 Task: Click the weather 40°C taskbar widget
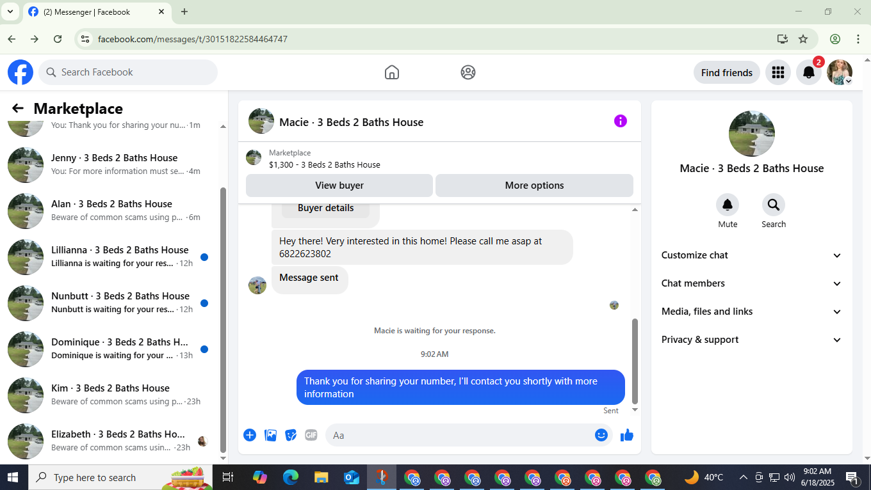point(703,477)
